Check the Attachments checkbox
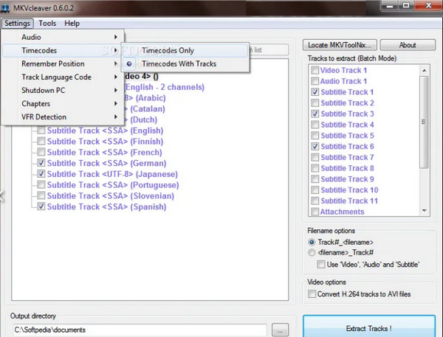The image size is (443, 337). [x=315, y=212]
